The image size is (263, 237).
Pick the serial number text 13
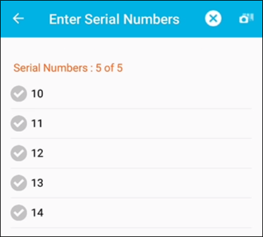coord(37,183)
